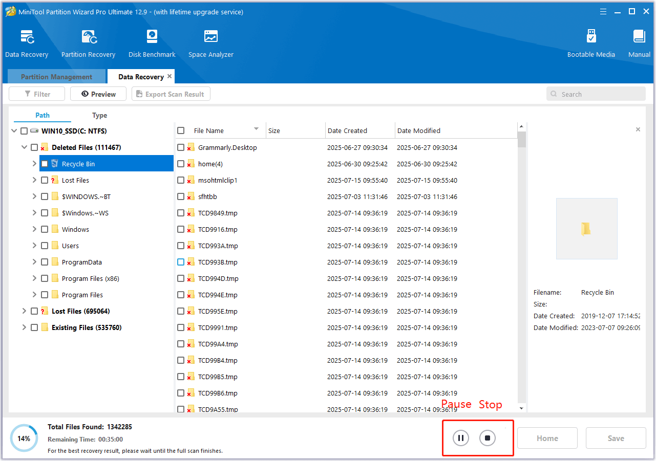
Task: Click the folder preview thumbnail
Action: (x=586, y=229)
